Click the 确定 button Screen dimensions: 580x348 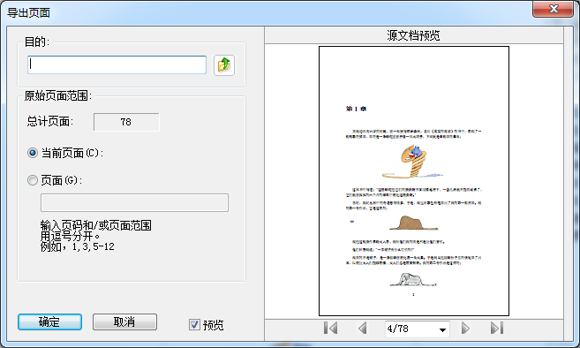click(x=50, y=322)
